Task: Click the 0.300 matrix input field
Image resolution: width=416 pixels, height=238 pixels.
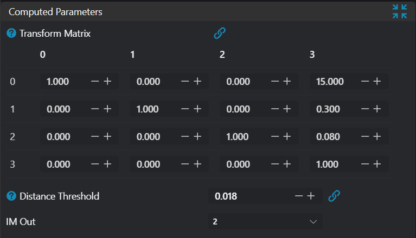Action: (333, 109)
